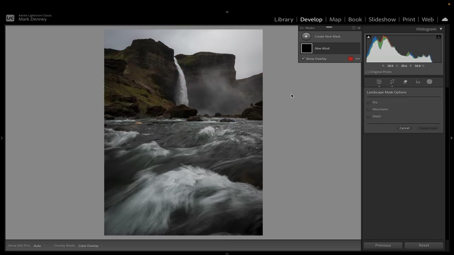Switch to the Print module
The image size is (454, 255).
[x=409, y=20]
